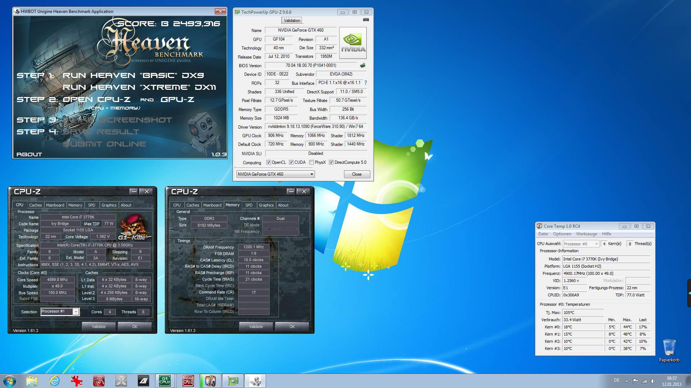Click the HWBOT Heaven title bar icon
This screenshot has width=691, height=388.
point(17,11)
